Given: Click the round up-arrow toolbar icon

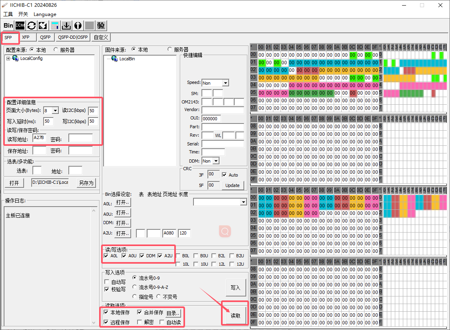Looking at the screenshot, I should pos(78,26).
